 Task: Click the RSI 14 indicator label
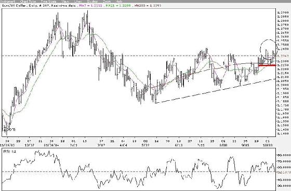tap(10, 152)
